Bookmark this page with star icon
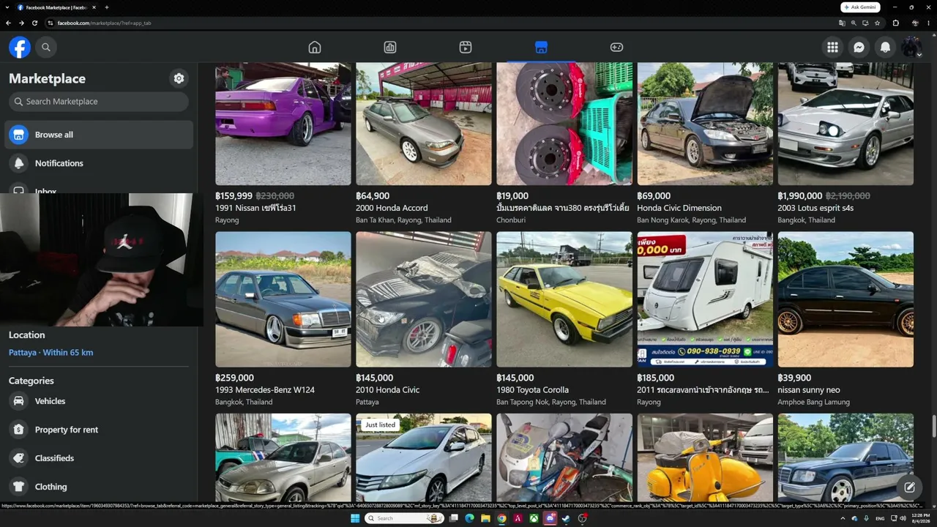Image resolution: width=937 pixels, height=527 pixels. click(877, 23)
